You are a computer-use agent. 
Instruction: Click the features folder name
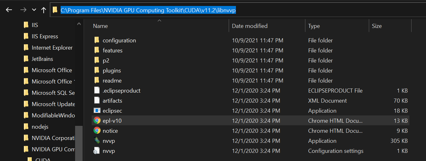[112, 51]
